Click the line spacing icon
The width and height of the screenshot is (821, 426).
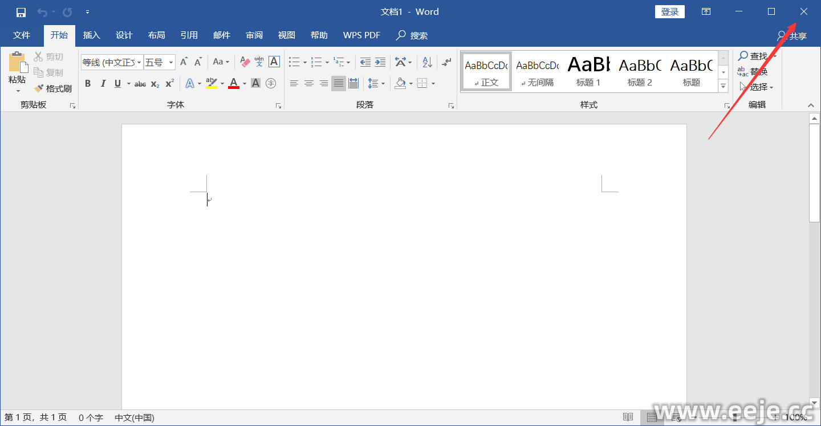tap(373, 84)
